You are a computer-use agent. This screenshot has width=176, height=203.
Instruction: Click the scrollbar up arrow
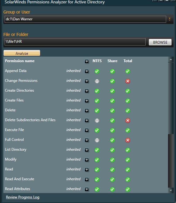171,60
